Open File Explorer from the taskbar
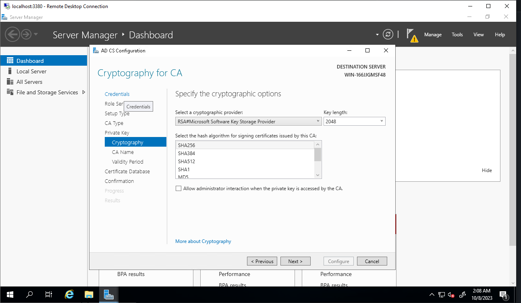The height and width of the screenshot is (303, 521). (89, 295)
